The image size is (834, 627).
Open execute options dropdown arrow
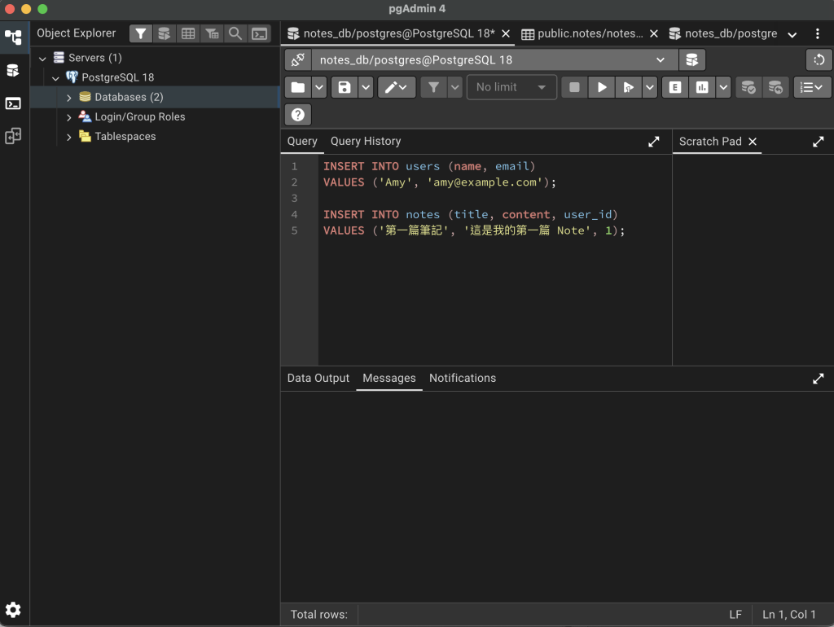(x=649, y=87)
